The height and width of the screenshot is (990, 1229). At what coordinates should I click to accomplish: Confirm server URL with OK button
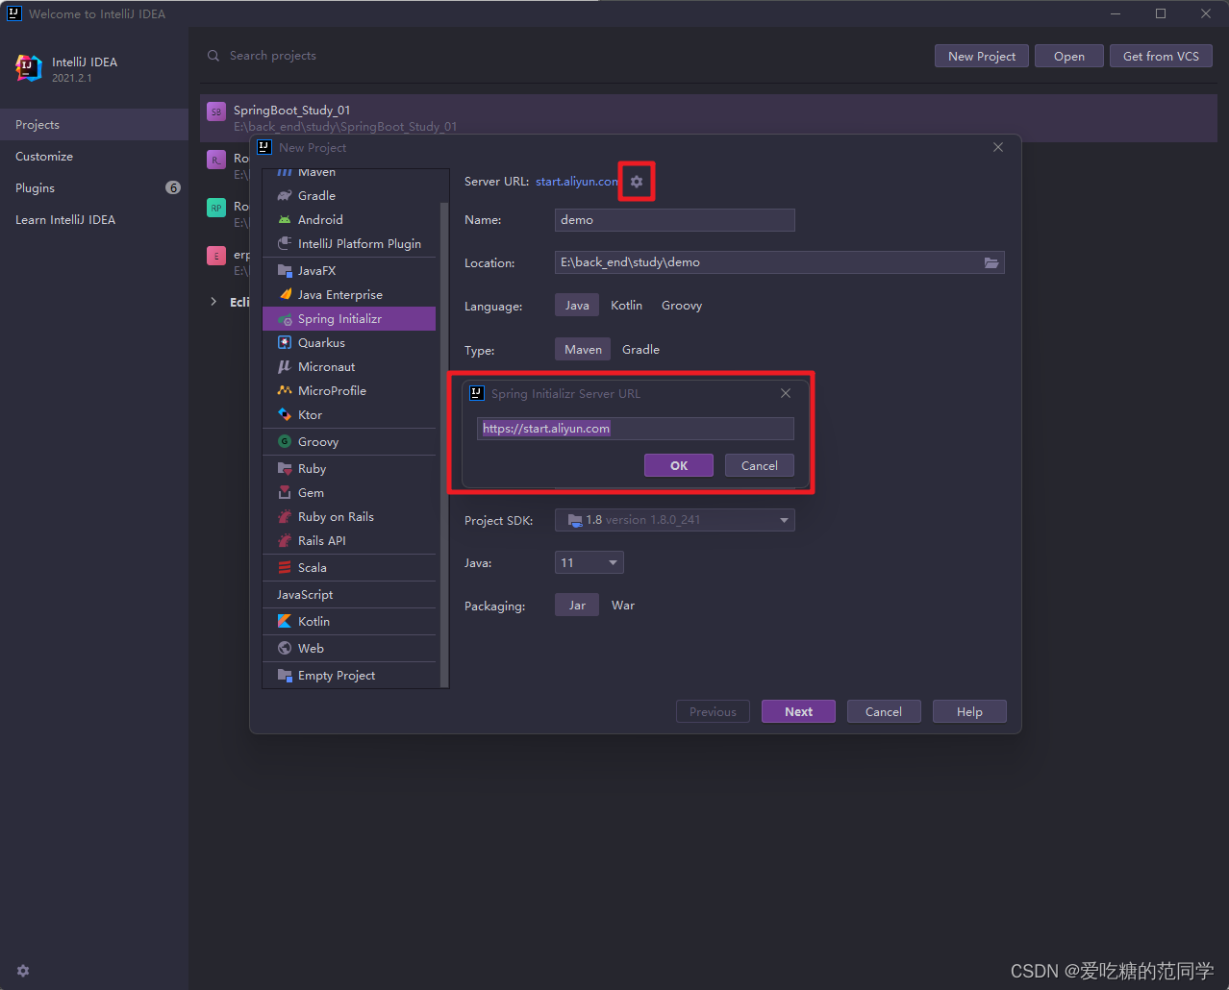[x=679, y=465]
